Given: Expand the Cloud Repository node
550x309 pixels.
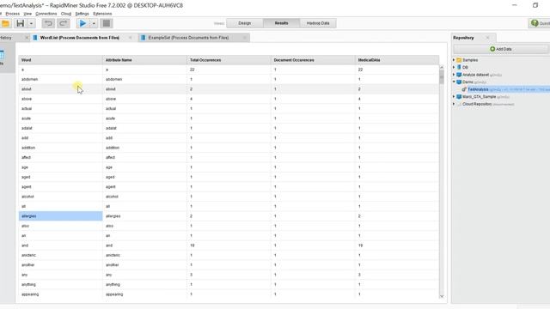Looking at the screenshot, I should 454,104.
